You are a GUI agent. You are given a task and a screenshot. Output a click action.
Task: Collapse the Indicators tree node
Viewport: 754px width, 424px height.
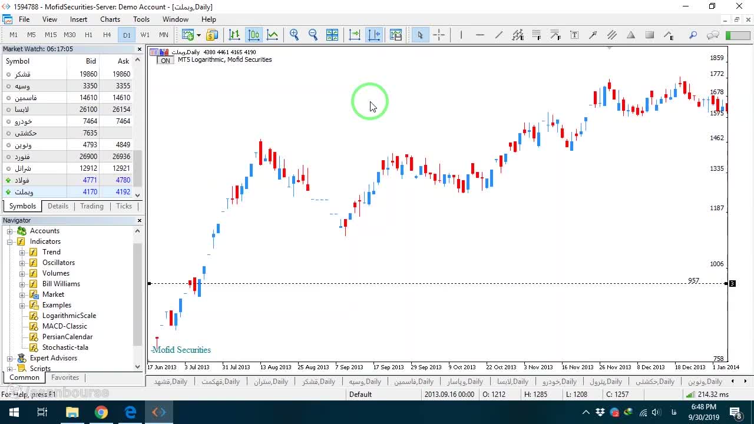[10, 241]
